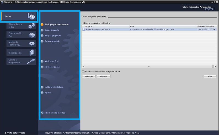Expand Vista del proyecto with the arrow
The image size is (219, 135).
click(6, 133)
